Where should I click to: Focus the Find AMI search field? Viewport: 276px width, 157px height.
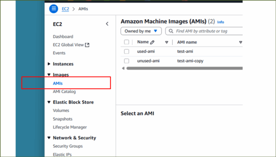[x=204, y=31]
